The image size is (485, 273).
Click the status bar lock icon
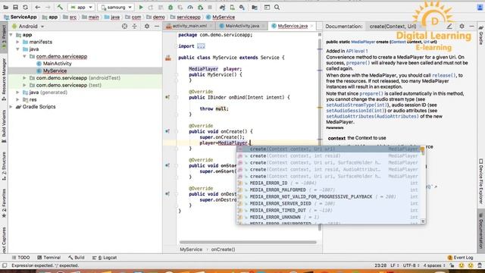(452, 265)
